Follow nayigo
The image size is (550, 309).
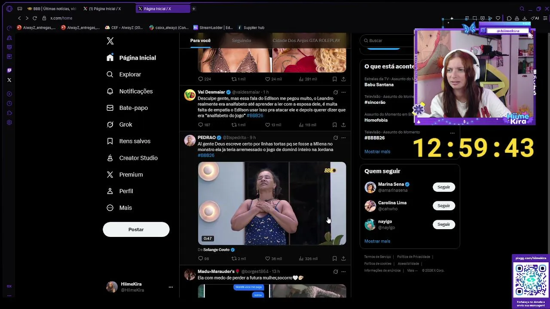(443, 224)
